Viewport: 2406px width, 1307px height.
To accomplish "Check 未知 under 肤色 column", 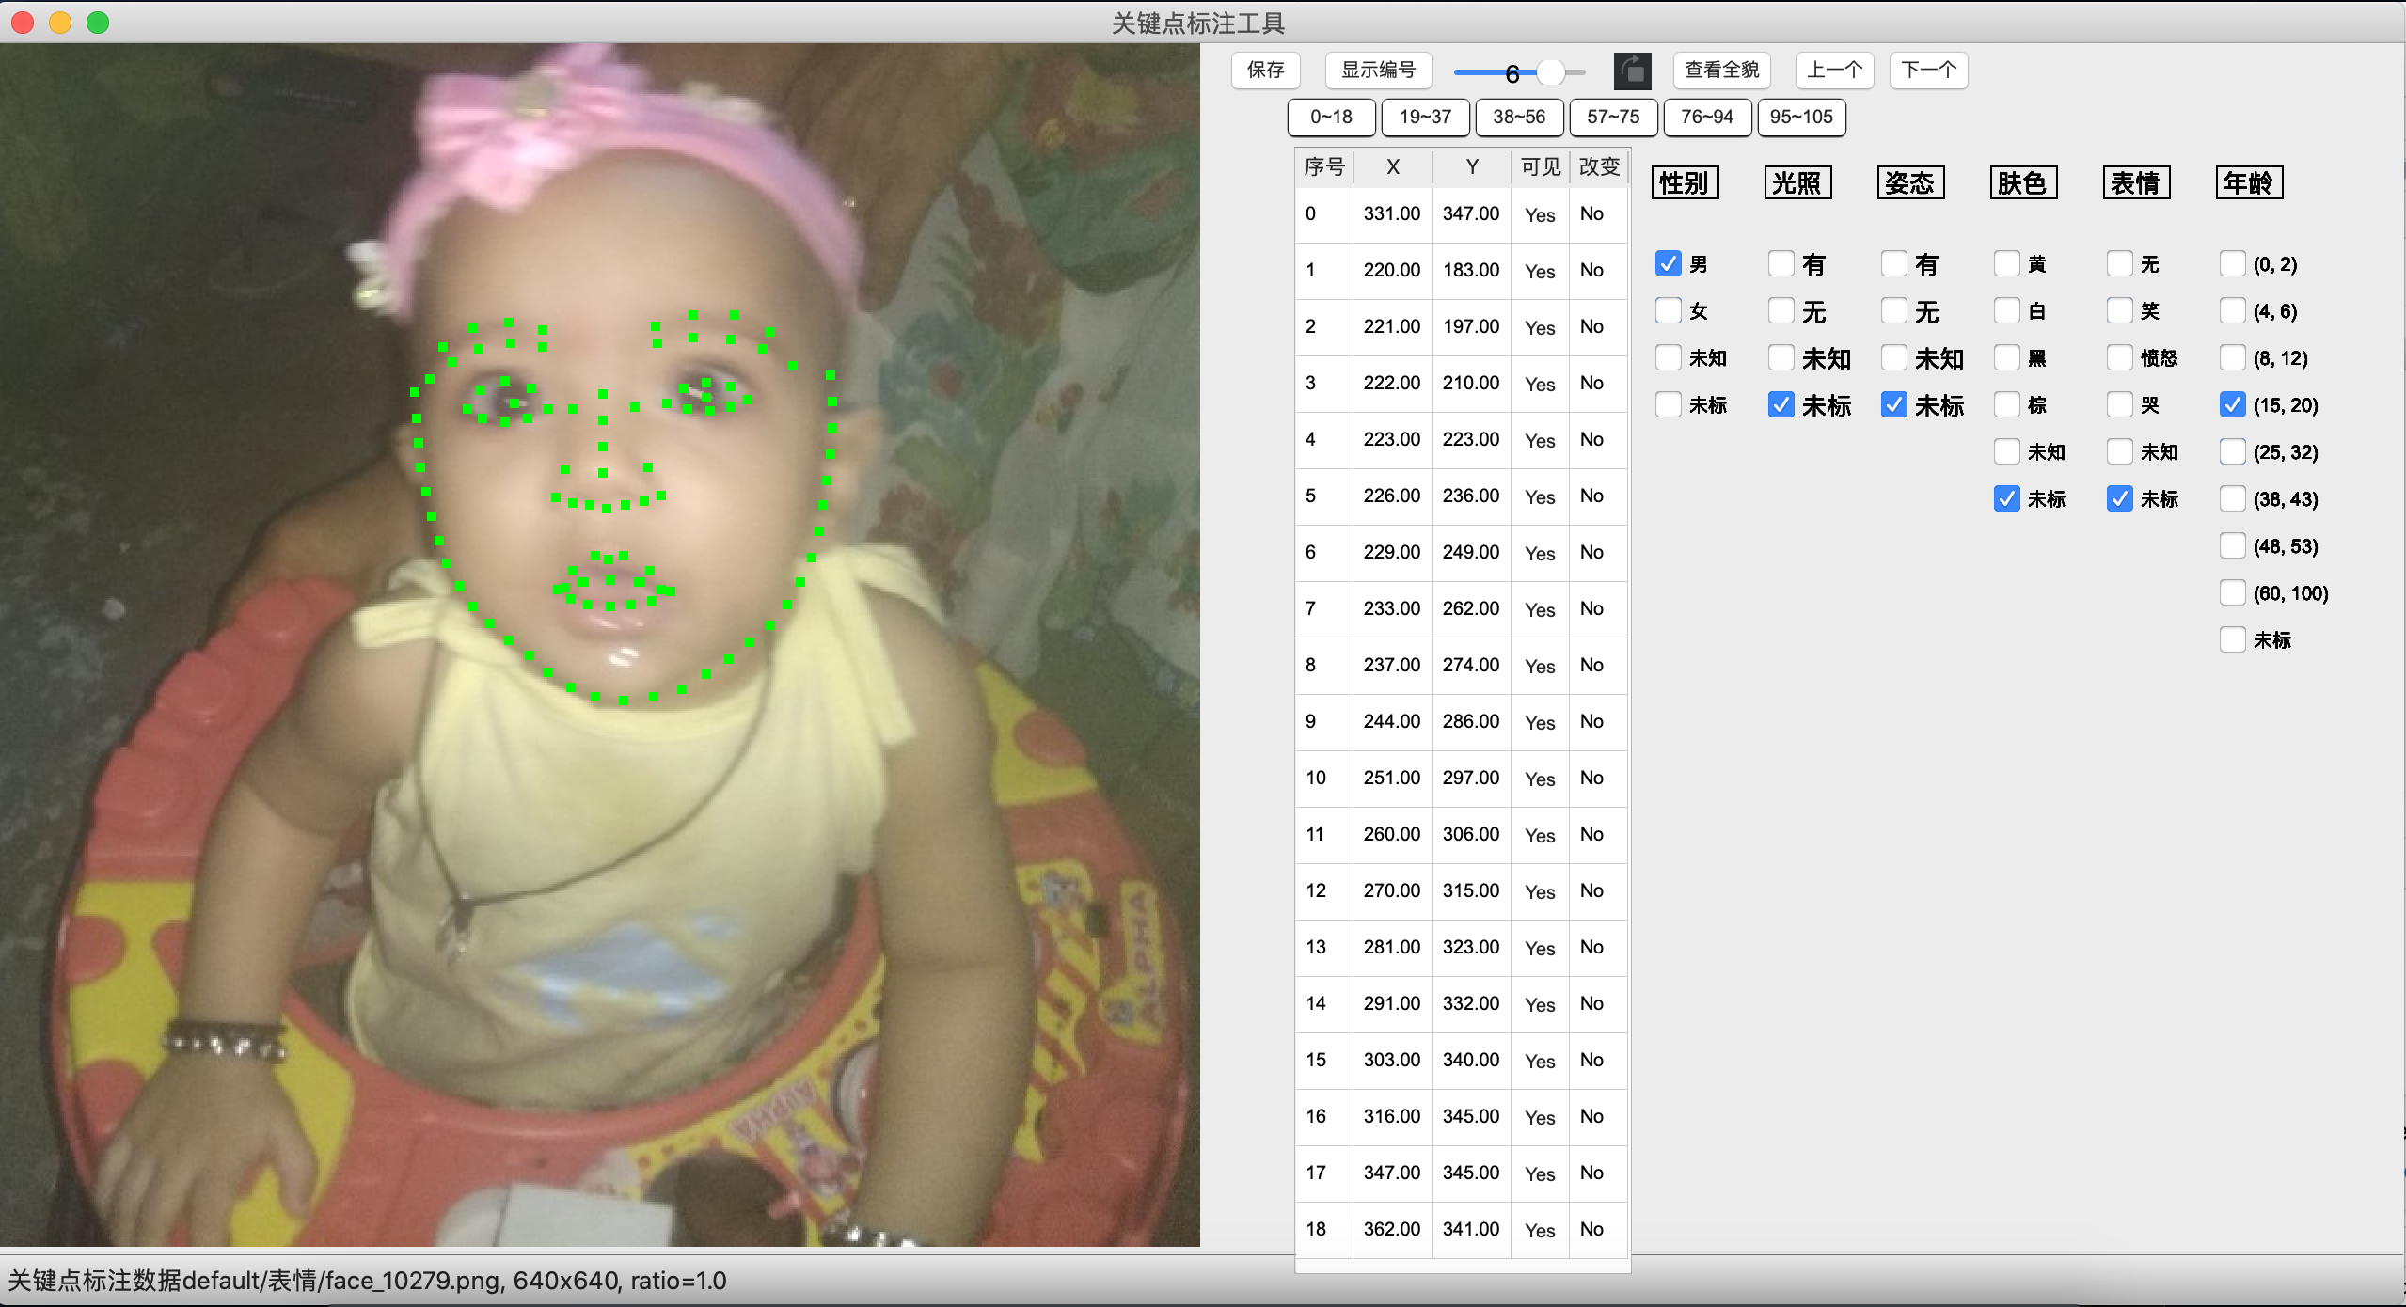I will (x=2006, y=451).
